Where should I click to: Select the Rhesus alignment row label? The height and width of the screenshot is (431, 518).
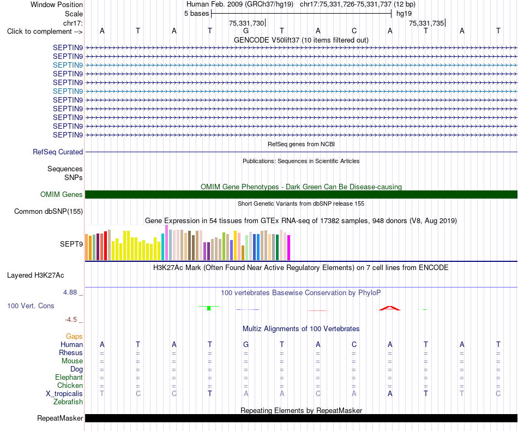point(71,353)
